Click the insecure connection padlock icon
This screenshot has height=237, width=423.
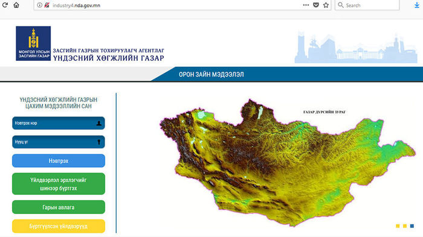click(x=47, y=5)
